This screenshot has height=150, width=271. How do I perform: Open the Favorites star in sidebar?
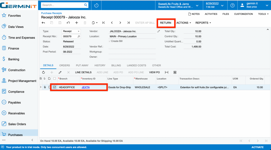pyautogui.click(x=4, y=16)
